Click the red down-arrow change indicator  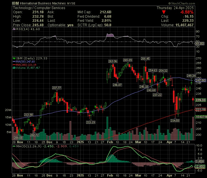(164, 12)
